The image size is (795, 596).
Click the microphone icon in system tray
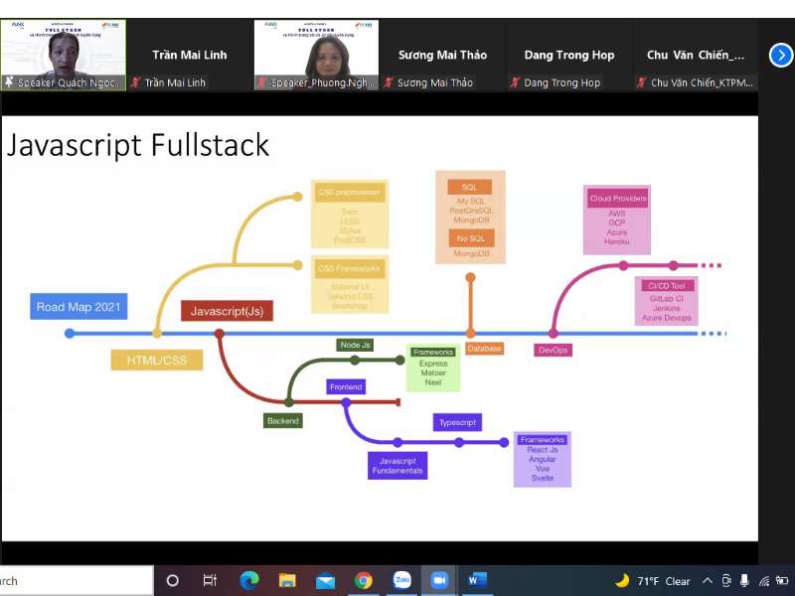click(728, 580)
